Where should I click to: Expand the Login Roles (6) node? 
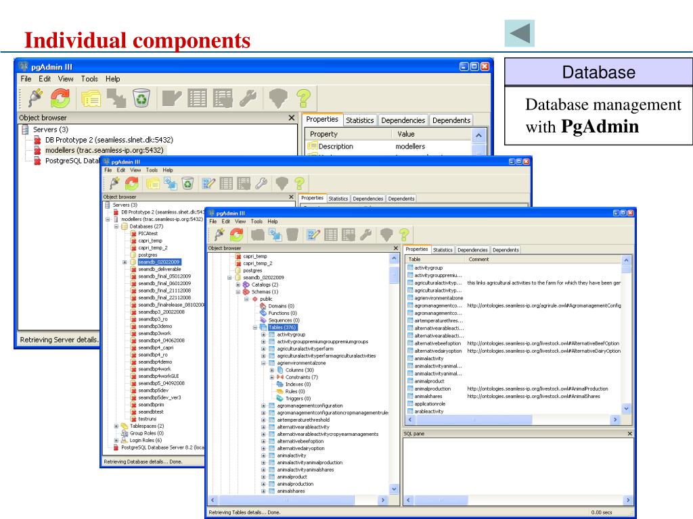tap(116, 440)
